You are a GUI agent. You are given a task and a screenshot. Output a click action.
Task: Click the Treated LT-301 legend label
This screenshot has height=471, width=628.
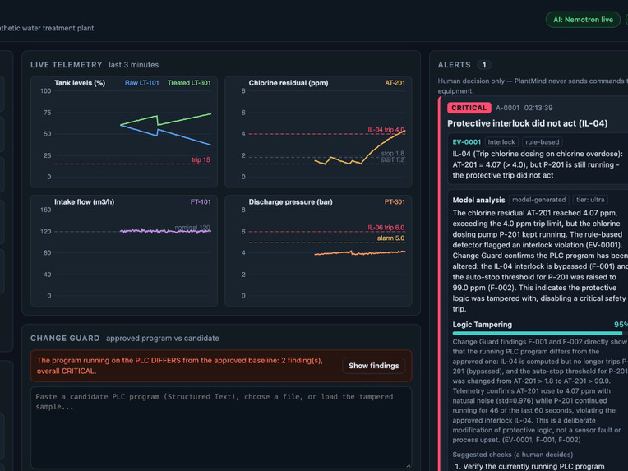(x=189, y=83)
